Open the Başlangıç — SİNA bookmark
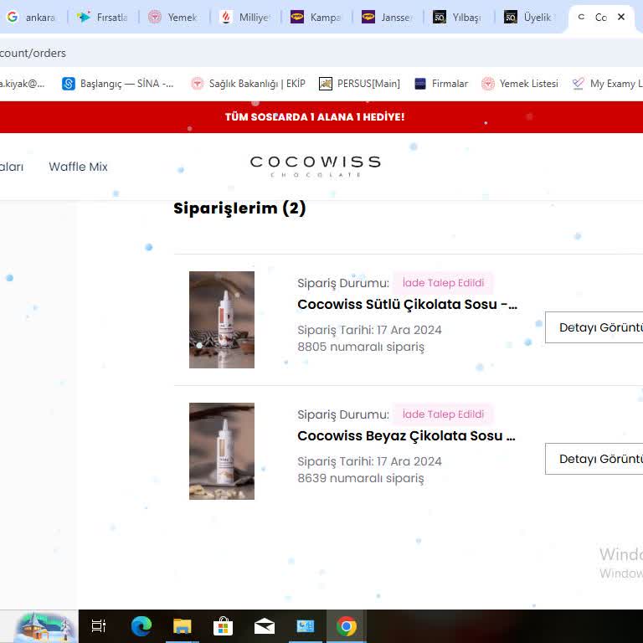This screenshot has height=643, width=643. 118,84
